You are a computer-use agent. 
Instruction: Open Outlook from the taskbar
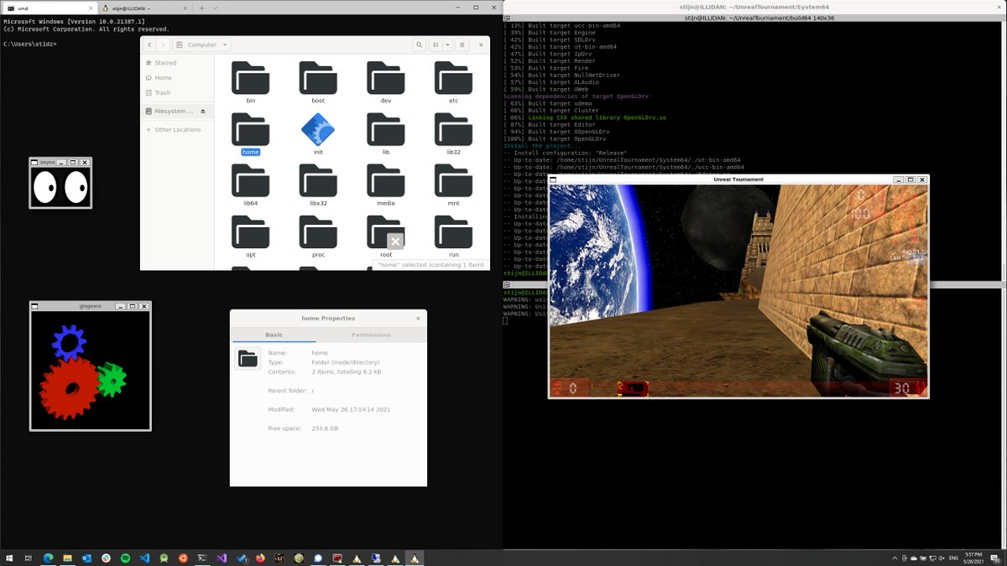click(86, 558)
